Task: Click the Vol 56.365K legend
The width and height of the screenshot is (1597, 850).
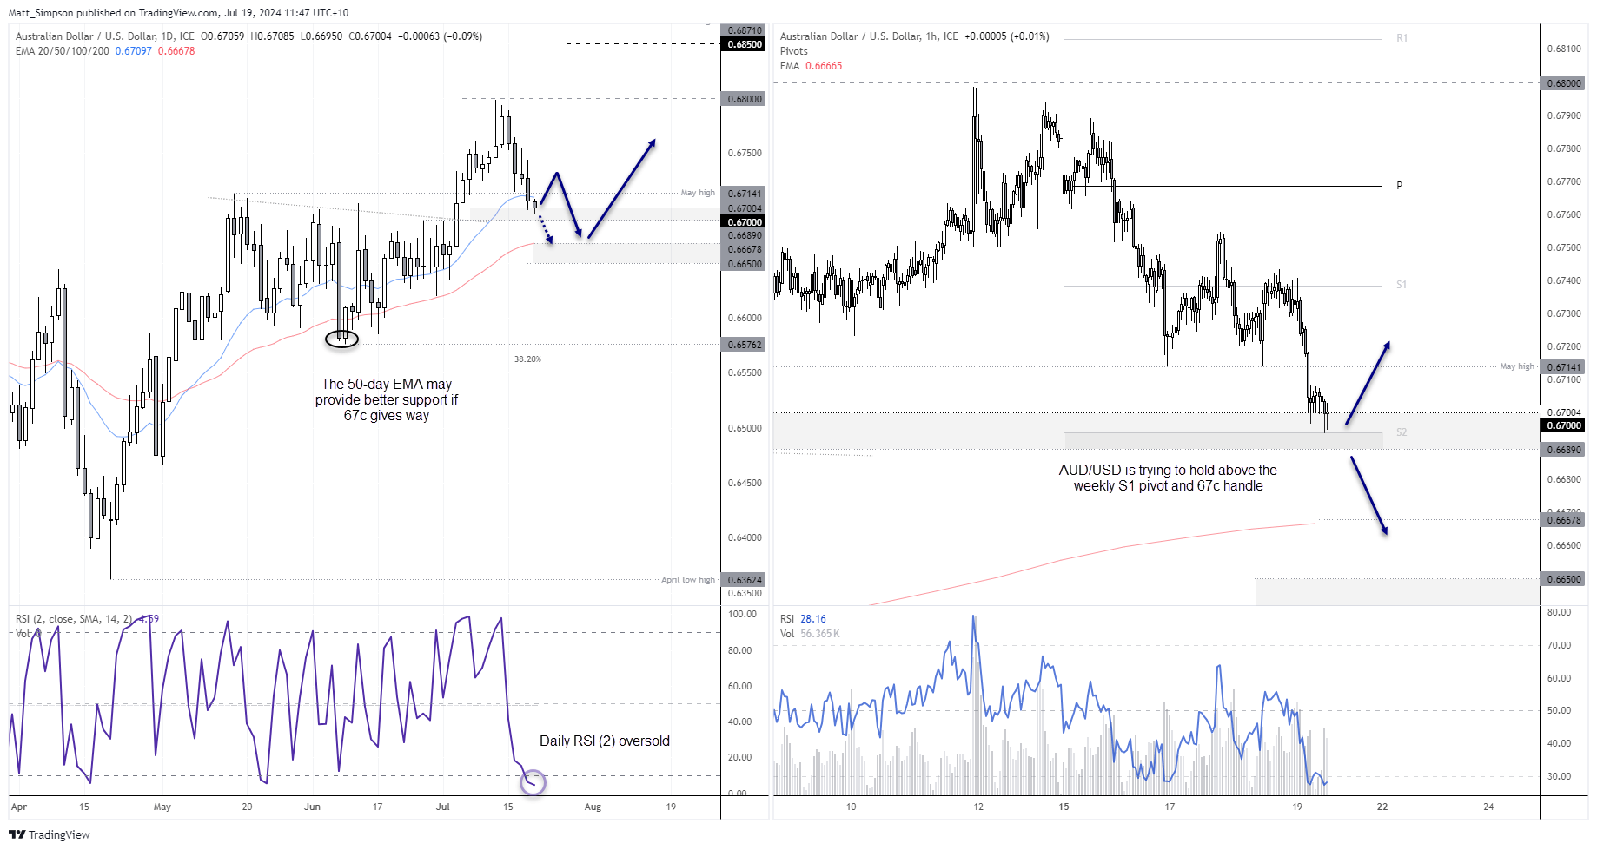Action: (x=810, y=634)
